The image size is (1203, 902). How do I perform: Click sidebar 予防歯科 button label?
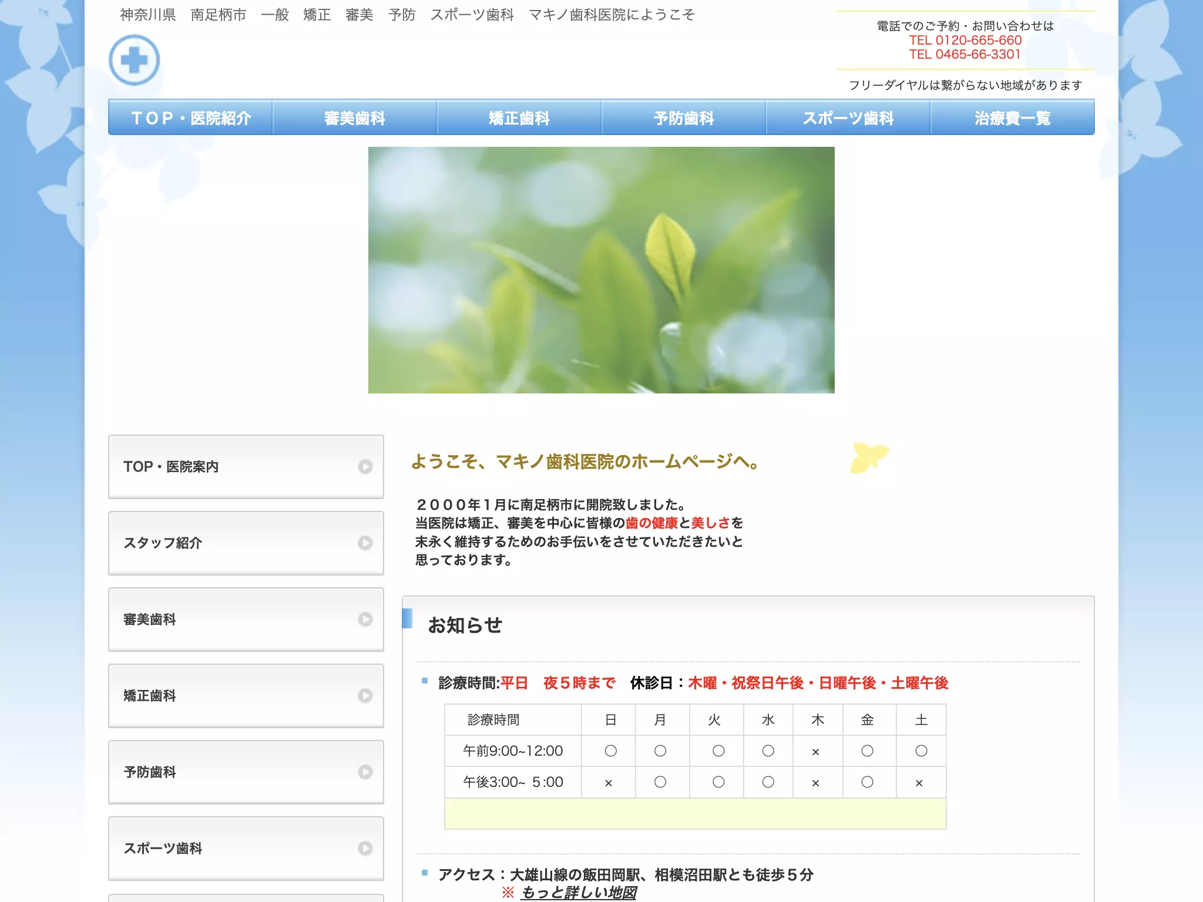150,772
